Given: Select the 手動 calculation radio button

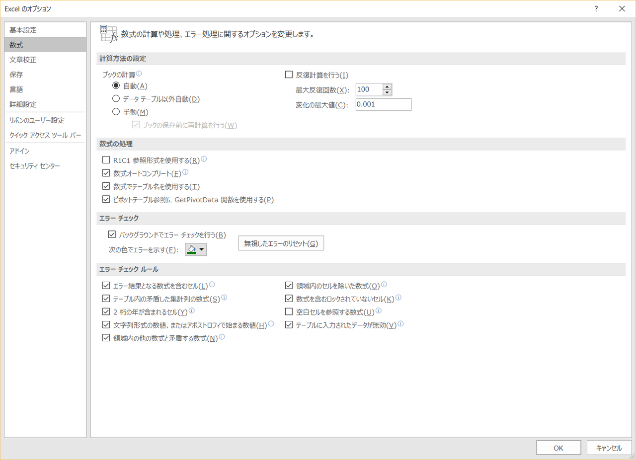Looking at the screenshot, I should coord(116,112).
